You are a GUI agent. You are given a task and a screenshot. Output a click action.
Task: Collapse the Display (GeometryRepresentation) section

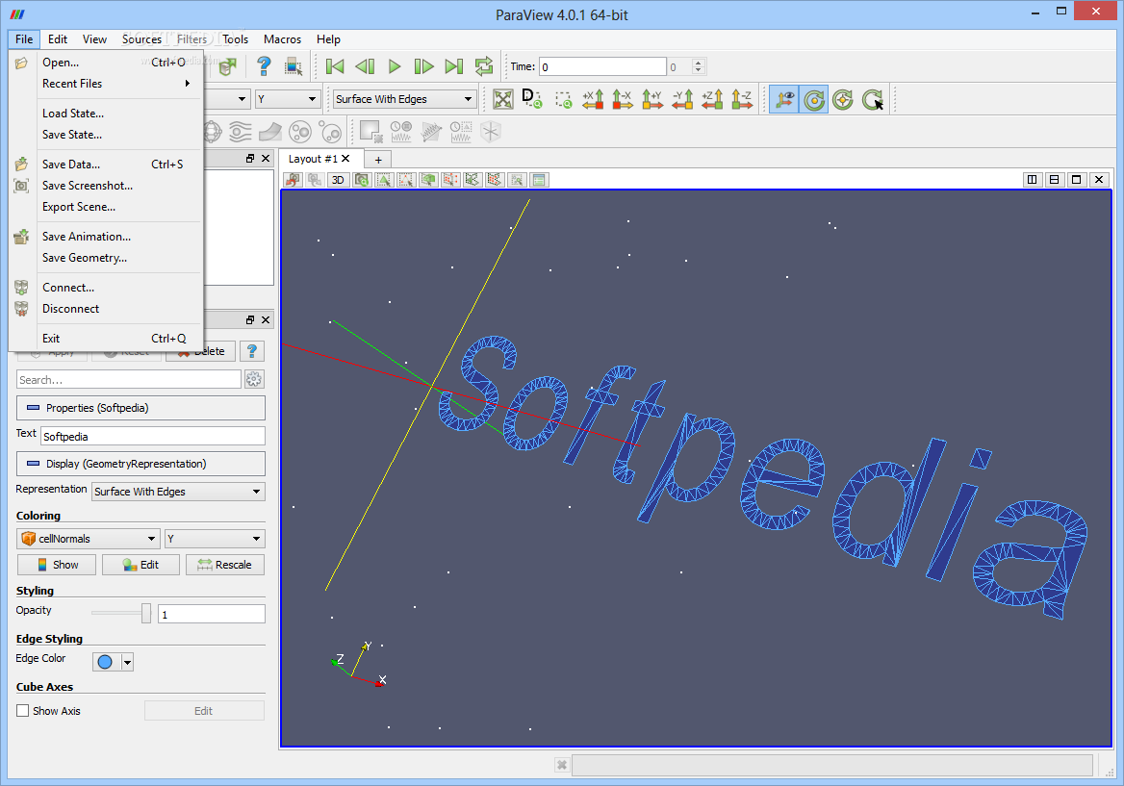click(140, 464)
